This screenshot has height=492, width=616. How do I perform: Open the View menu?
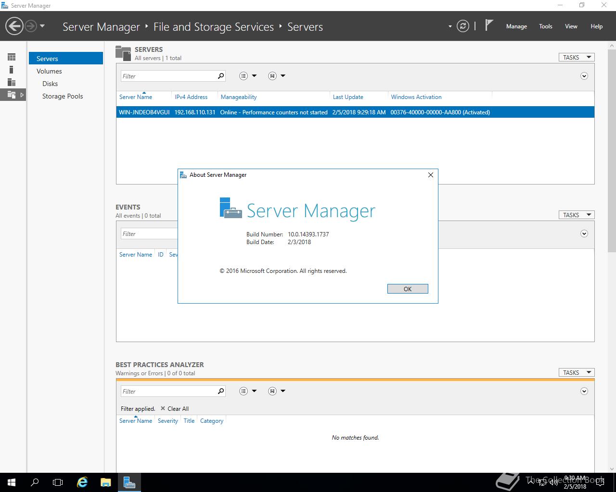pos(571,26)
